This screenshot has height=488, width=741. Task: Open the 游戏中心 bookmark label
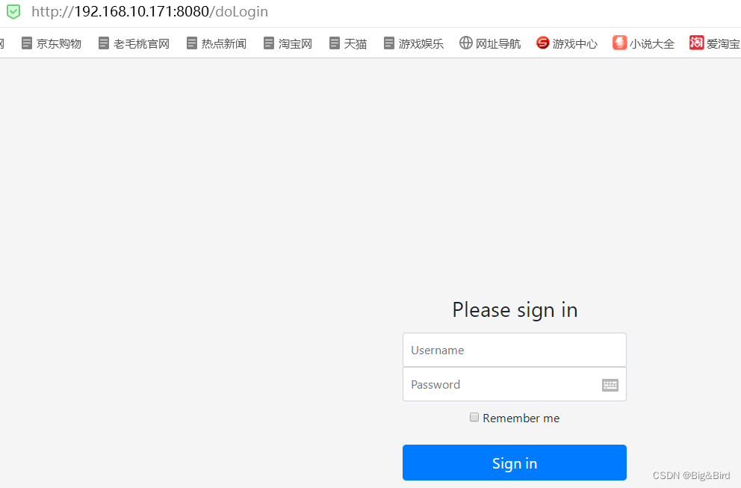[575, 44]
